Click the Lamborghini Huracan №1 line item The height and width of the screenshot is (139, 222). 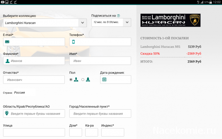[x=160, y=46]
